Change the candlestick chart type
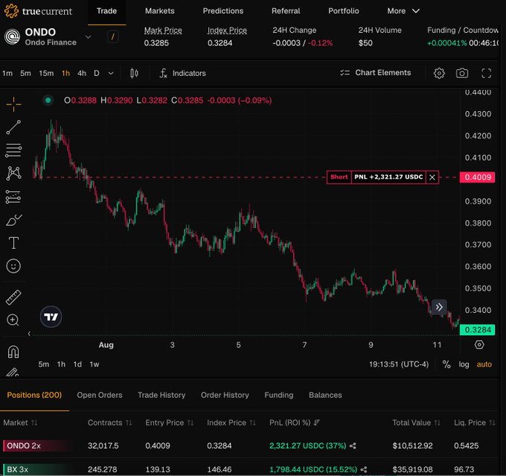Screen dimensions: 506x476 click(134, 73)
